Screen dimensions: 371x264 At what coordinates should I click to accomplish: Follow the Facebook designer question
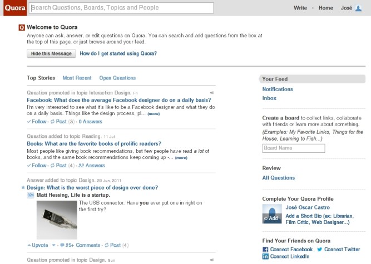(x=37, y=121)
